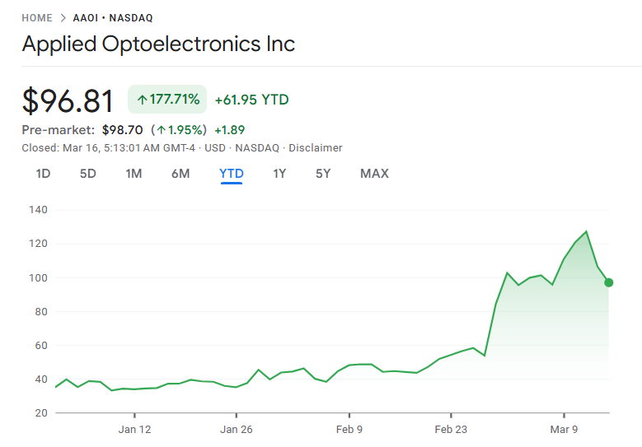Click the pre-market price $98.70
This screenshot has width=642, height=447.
pos(123,130)
